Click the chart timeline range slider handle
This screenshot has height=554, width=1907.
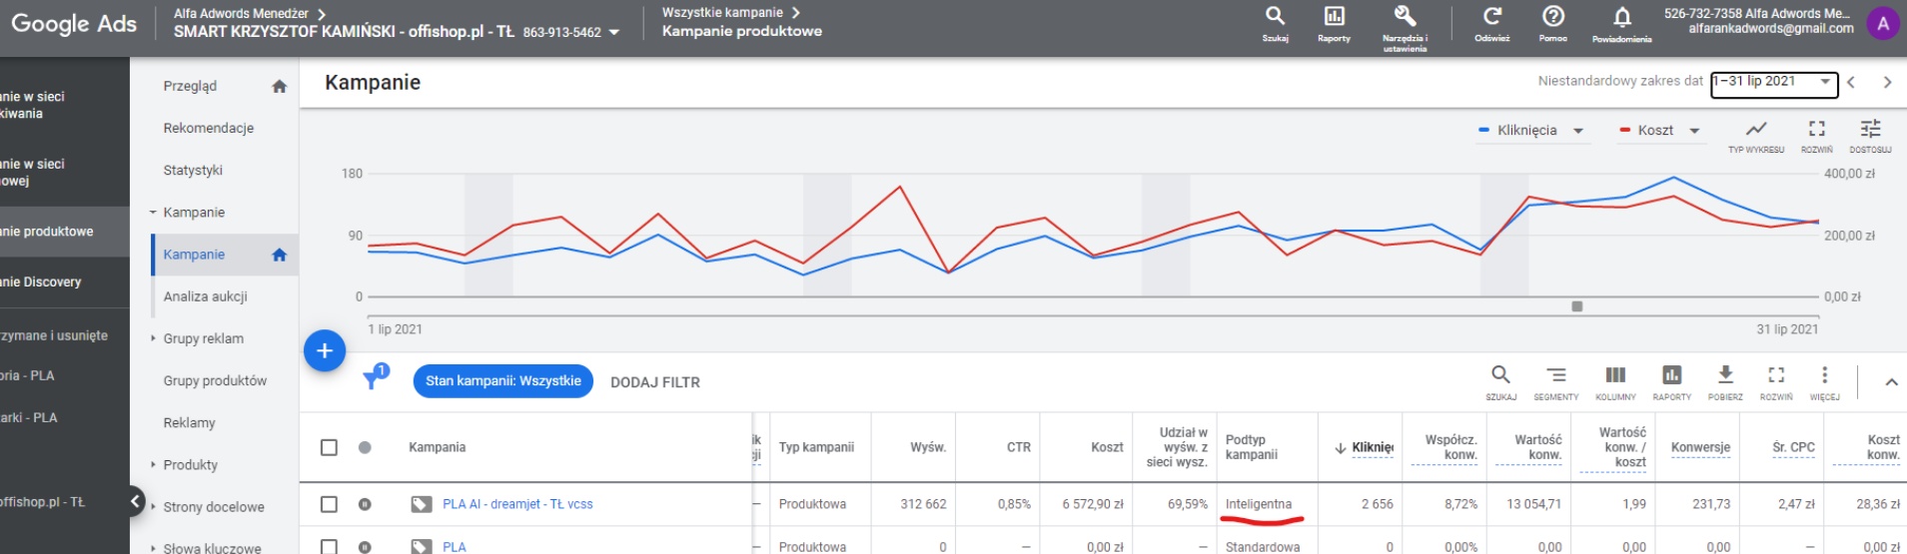coord(1576,306)
